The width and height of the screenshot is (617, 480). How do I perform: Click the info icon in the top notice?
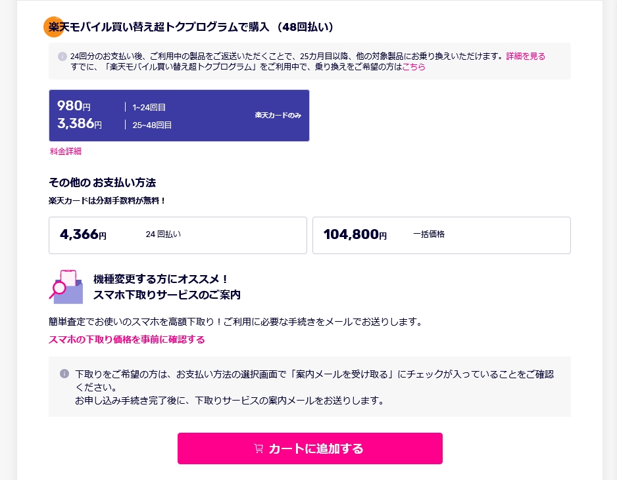pyautogui.click(x=62, y=56)
